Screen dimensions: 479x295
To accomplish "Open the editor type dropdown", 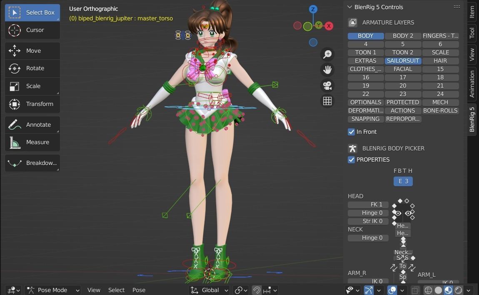I will tap(14, 290).
